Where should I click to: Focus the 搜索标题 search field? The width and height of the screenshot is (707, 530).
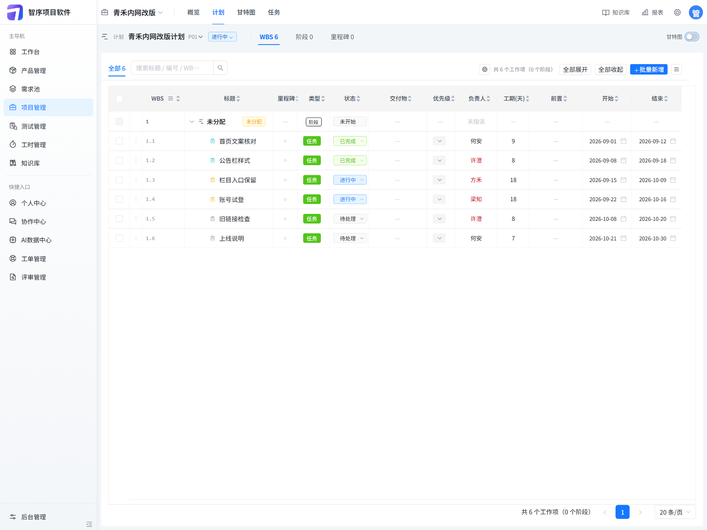tap(172, 68)
